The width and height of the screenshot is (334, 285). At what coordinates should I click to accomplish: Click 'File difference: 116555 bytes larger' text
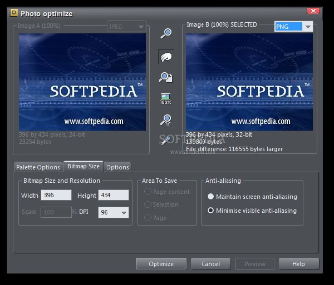click(x=234, y=149)
